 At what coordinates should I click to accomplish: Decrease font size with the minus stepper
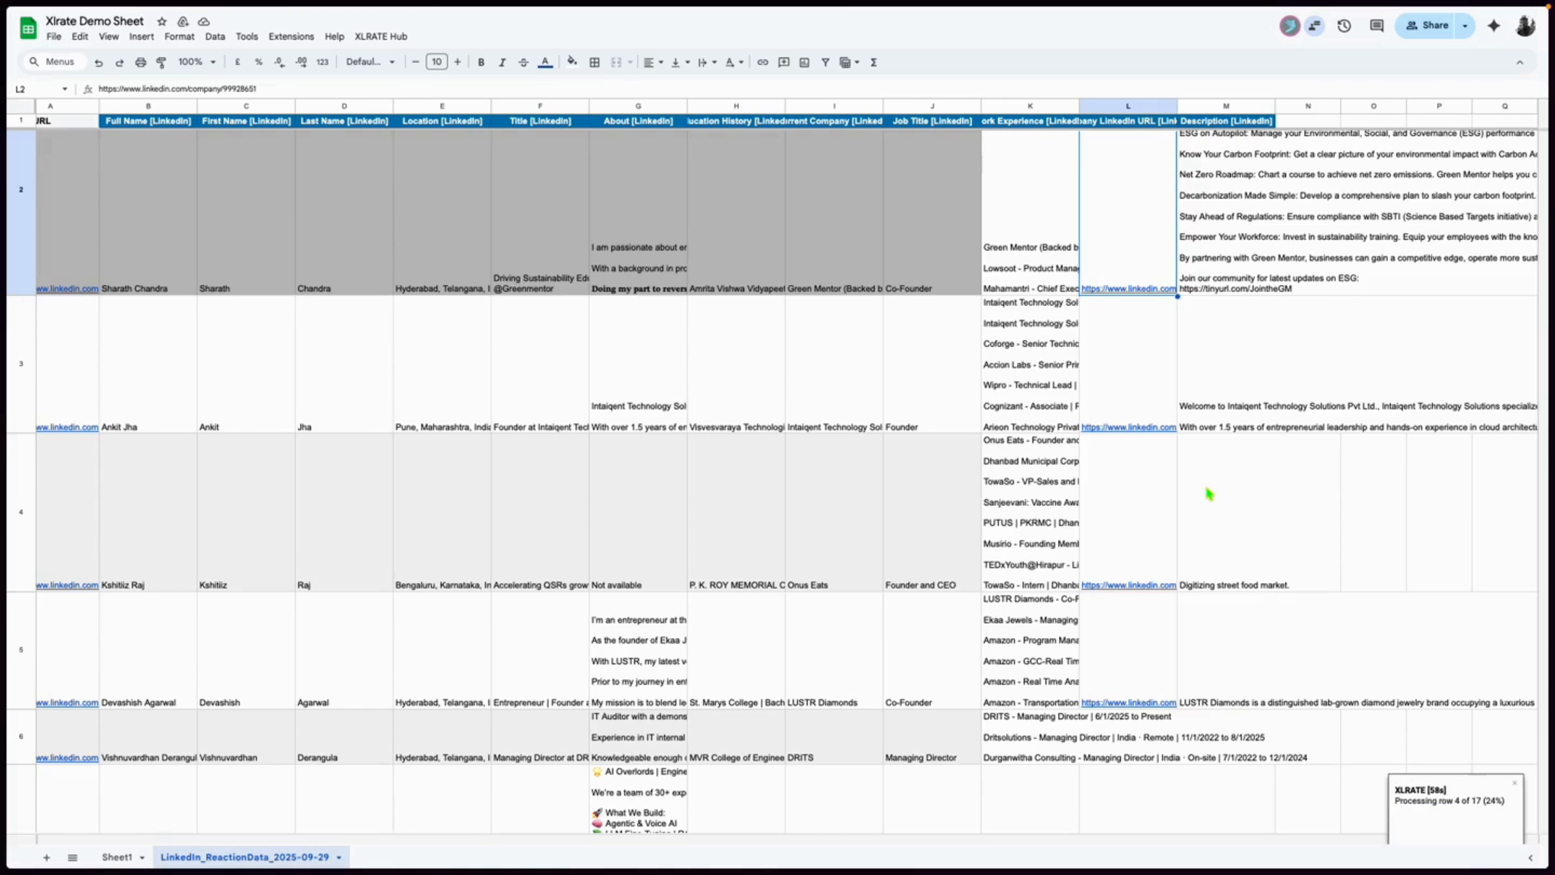pyautogui.click(x=415, y=62)
